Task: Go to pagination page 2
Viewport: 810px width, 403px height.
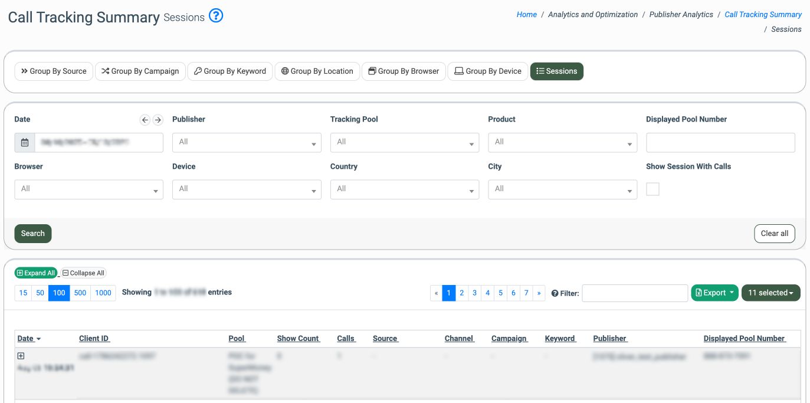Action: click(x=462, y=293)
